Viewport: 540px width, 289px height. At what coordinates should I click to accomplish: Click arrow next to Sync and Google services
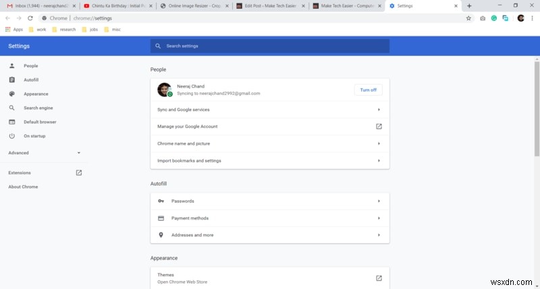(379, 110)
